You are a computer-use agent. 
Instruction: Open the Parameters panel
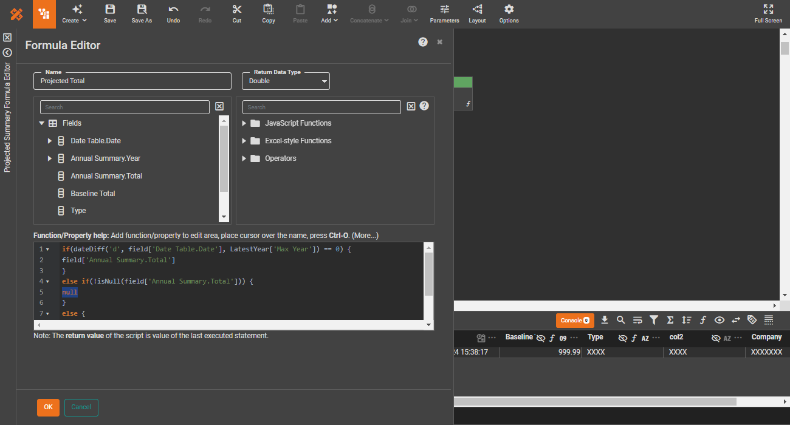coord(444,13)
